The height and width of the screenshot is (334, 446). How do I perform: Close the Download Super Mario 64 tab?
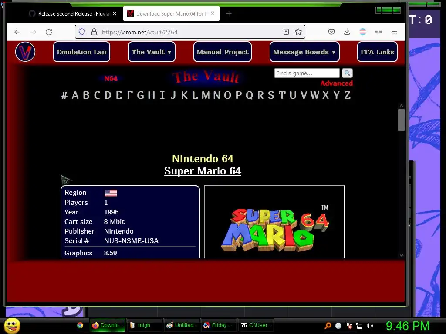(213, 13)
